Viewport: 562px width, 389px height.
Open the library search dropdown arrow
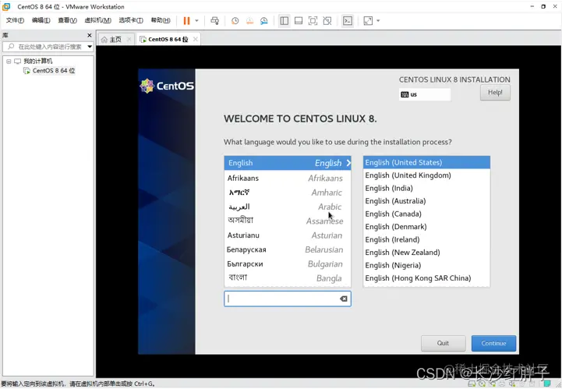pos(90,47)
